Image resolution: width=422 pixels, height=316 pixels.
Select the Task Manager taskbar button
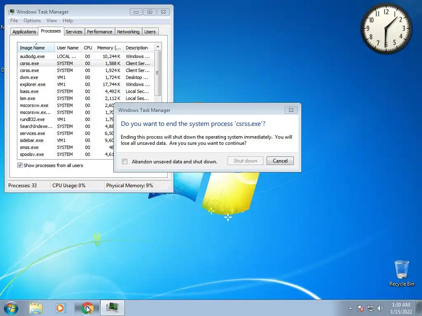[x=112, y=308]
